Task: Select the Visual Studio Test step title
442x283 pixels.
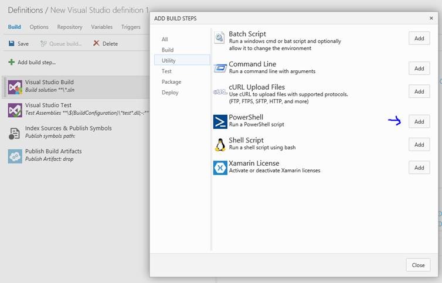Action: (48, 105)
